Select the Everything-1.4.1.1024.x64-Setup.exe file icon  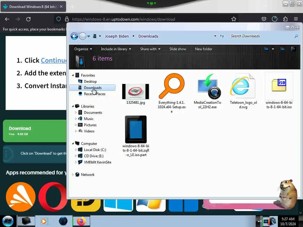tap(172, 86)
